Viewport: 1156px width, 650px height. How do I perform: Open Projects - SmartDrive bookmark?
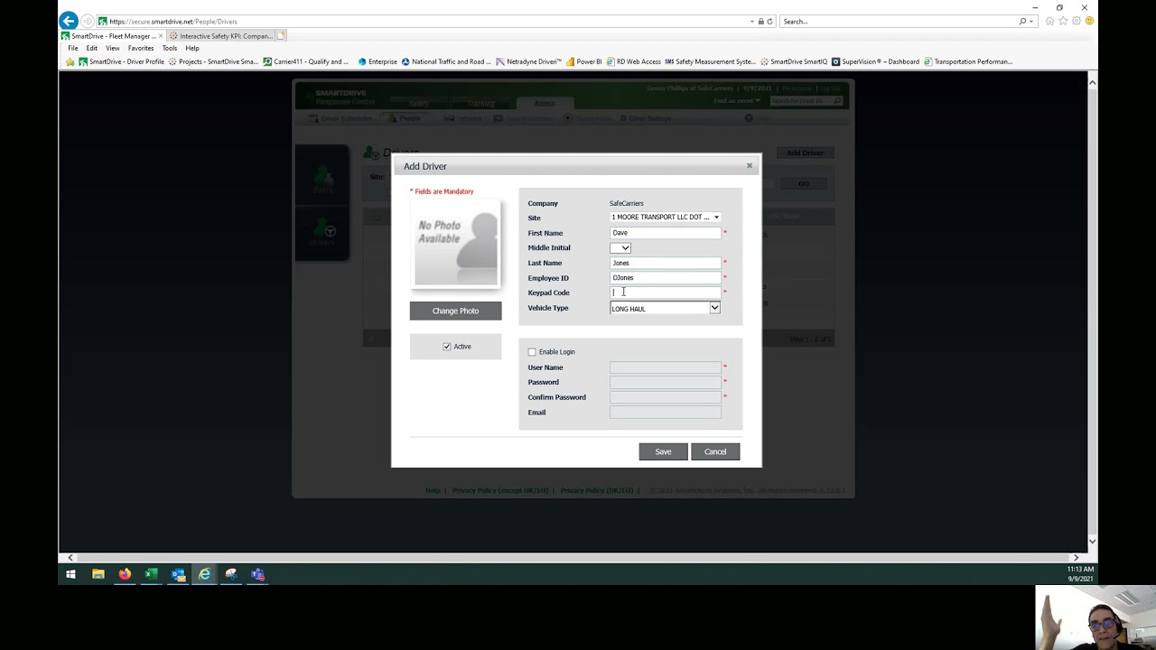[x=213, y=61]
